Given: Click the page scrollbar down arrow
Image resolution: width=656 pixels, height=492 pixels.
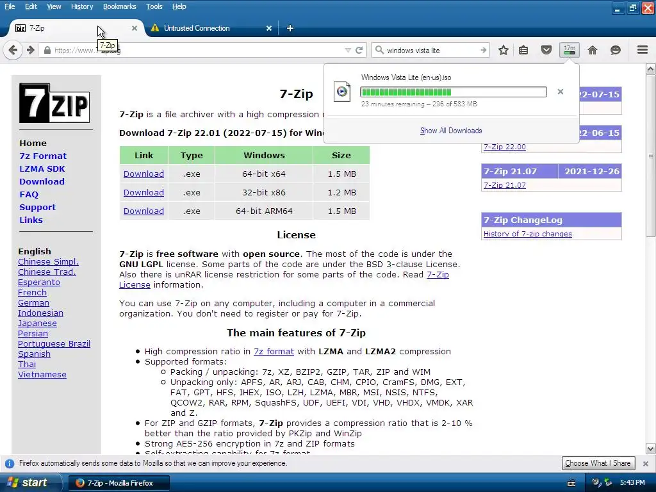Looking at the screenshot, I should [x=651, y=449].
